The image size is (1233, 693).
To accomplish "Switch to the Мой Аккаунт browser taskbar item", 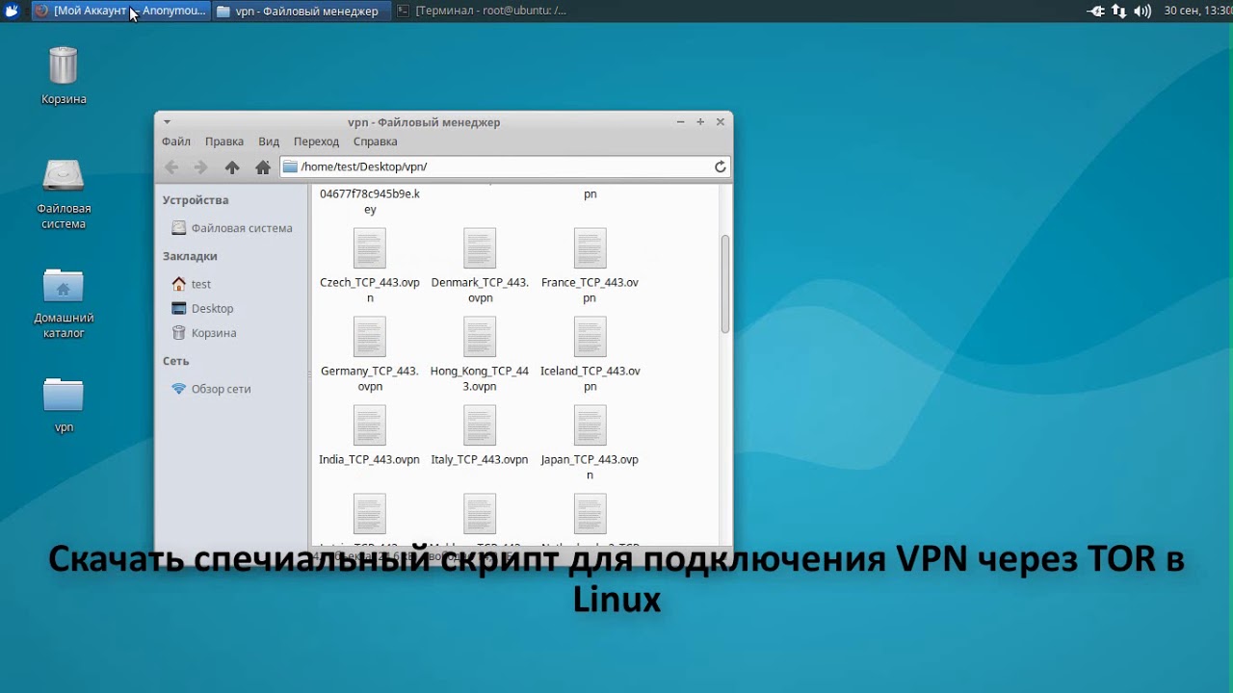I will pos(120,11).
